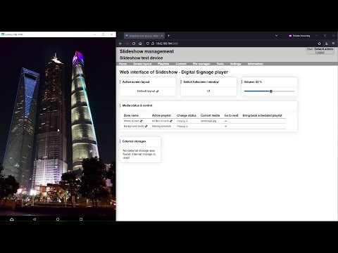Image resolution: width=338 pixels, height=253 pixels.
Task: Select the Slideshow test device browser tab
Action: [x=144, y=36]
